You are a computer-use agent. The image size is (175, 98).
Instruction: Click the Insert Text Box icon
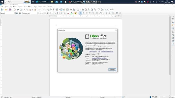pyautogui.click(x=68, y=10)
